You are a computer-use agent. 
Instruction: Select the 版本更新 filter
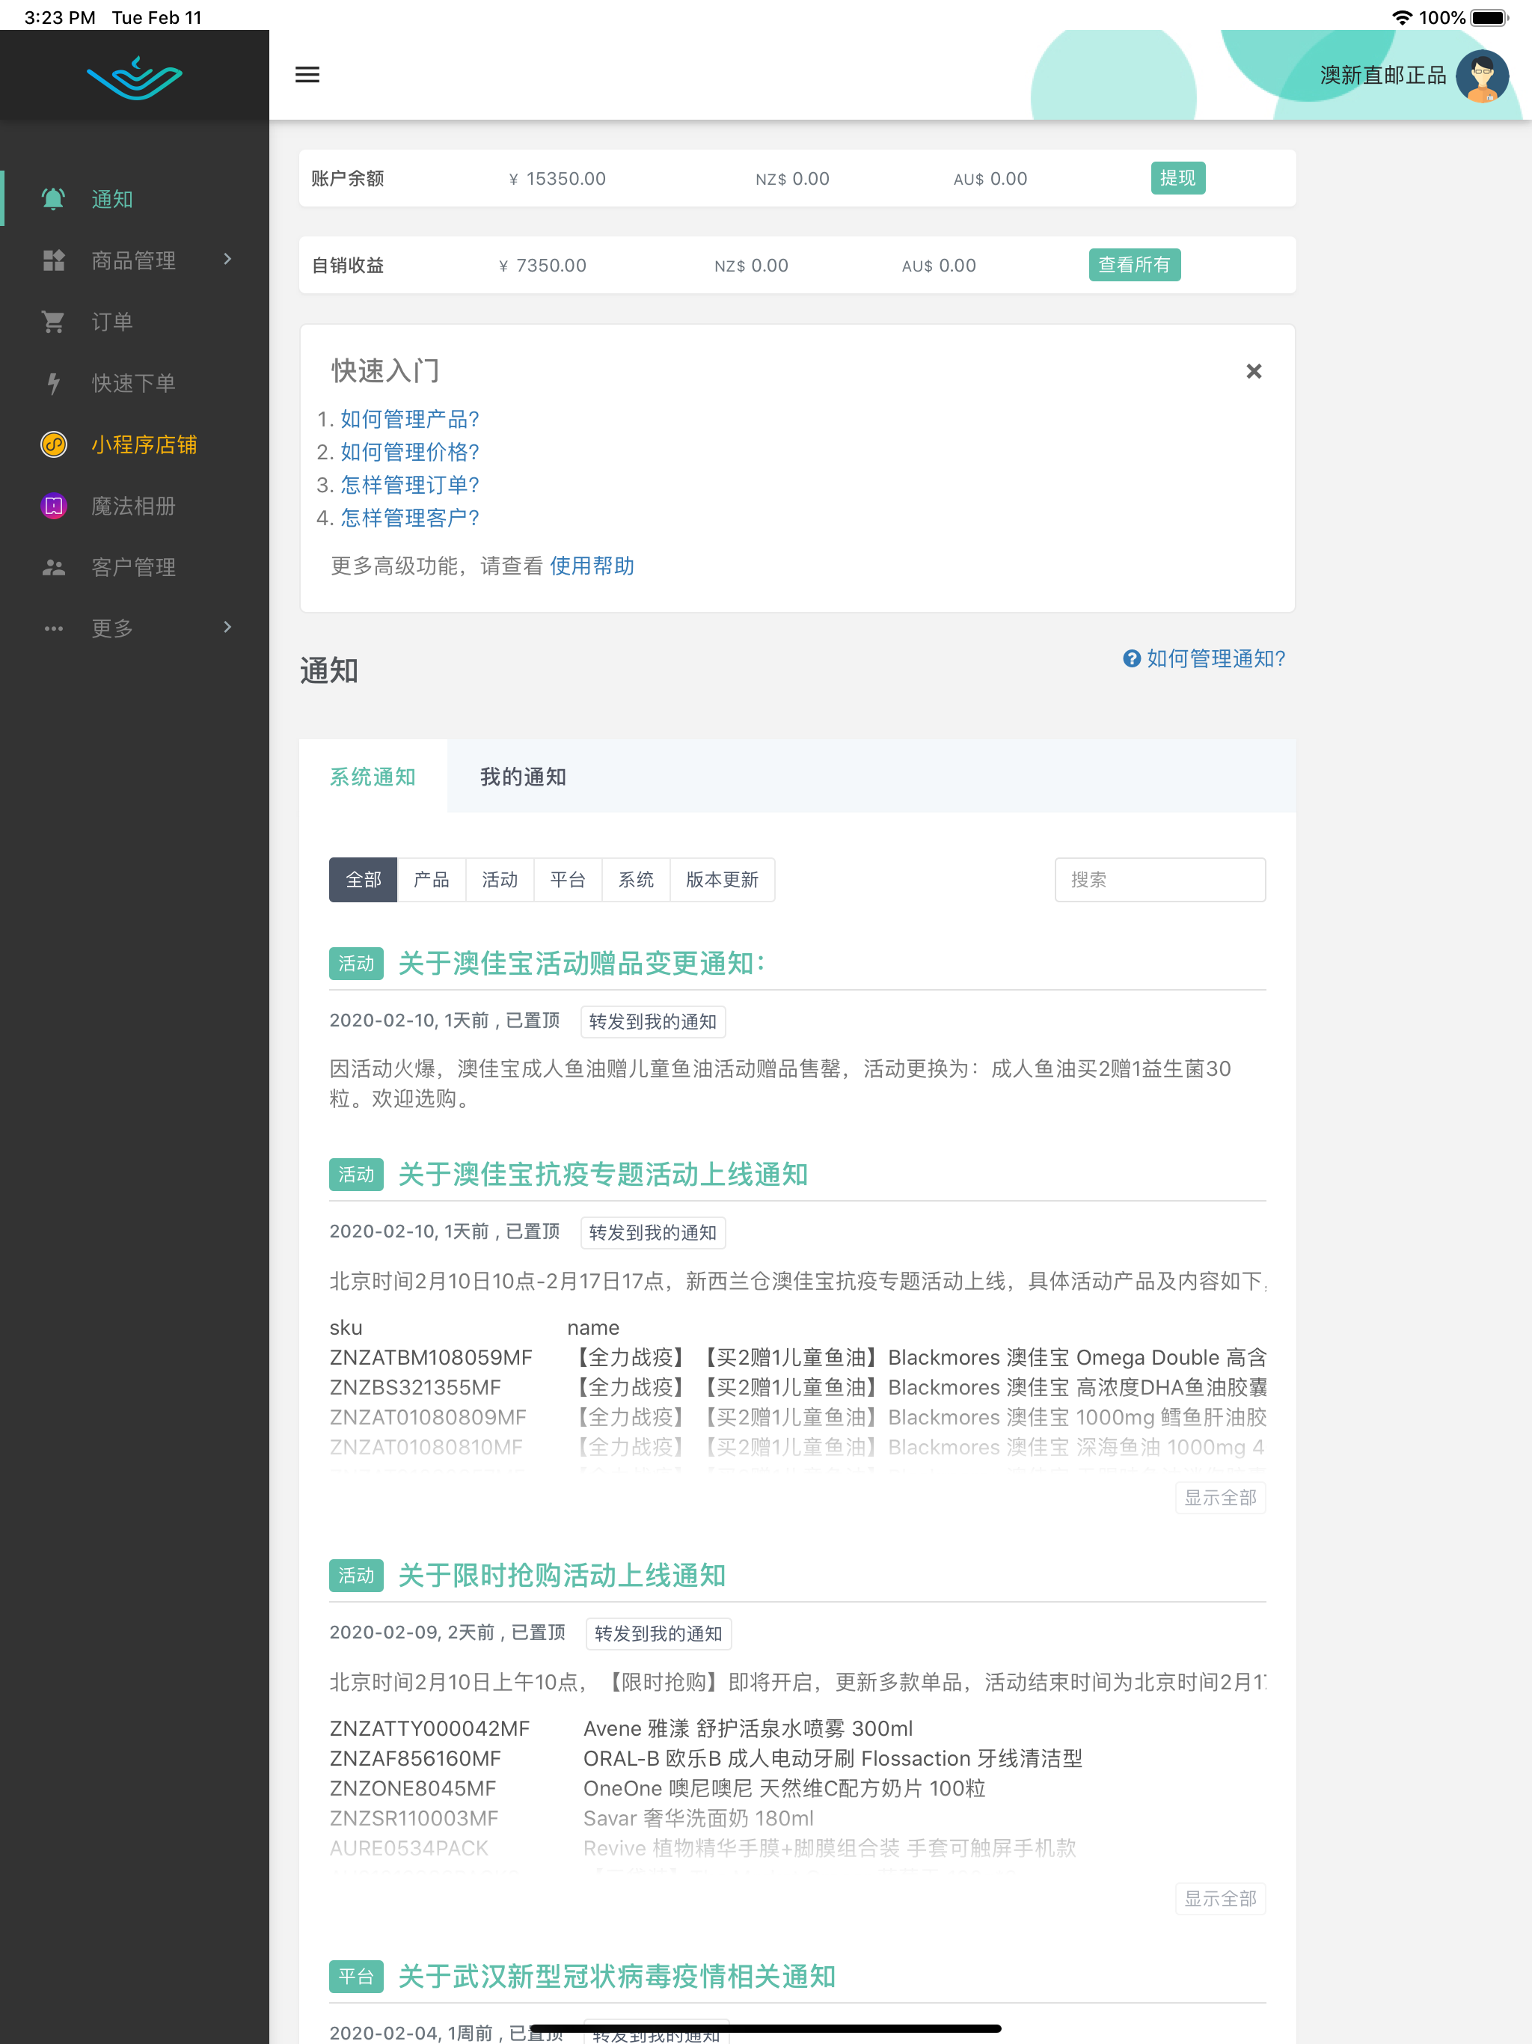pos(722,879)
